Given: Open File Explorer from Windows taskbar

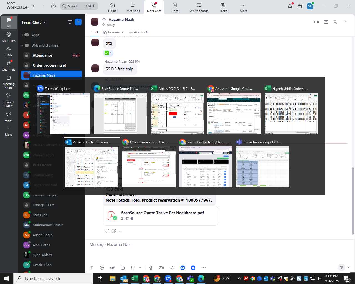Looking at the screenshot, I should (112, 278).
